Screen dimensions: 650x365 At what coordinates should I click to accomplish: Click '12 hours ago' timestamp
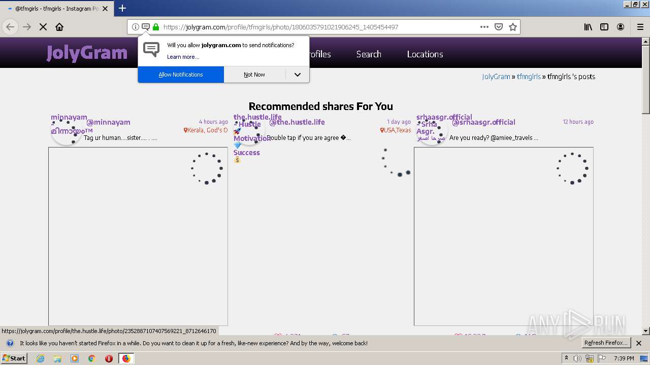[x=578, y=122]
